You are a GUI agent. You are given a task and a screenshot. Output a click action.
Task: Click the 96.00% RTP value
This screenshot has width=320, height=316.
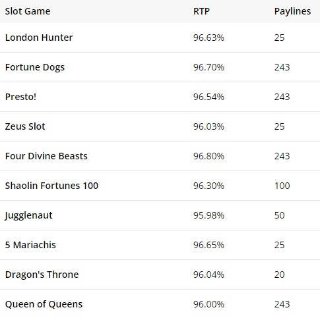(x=208, y=304)
